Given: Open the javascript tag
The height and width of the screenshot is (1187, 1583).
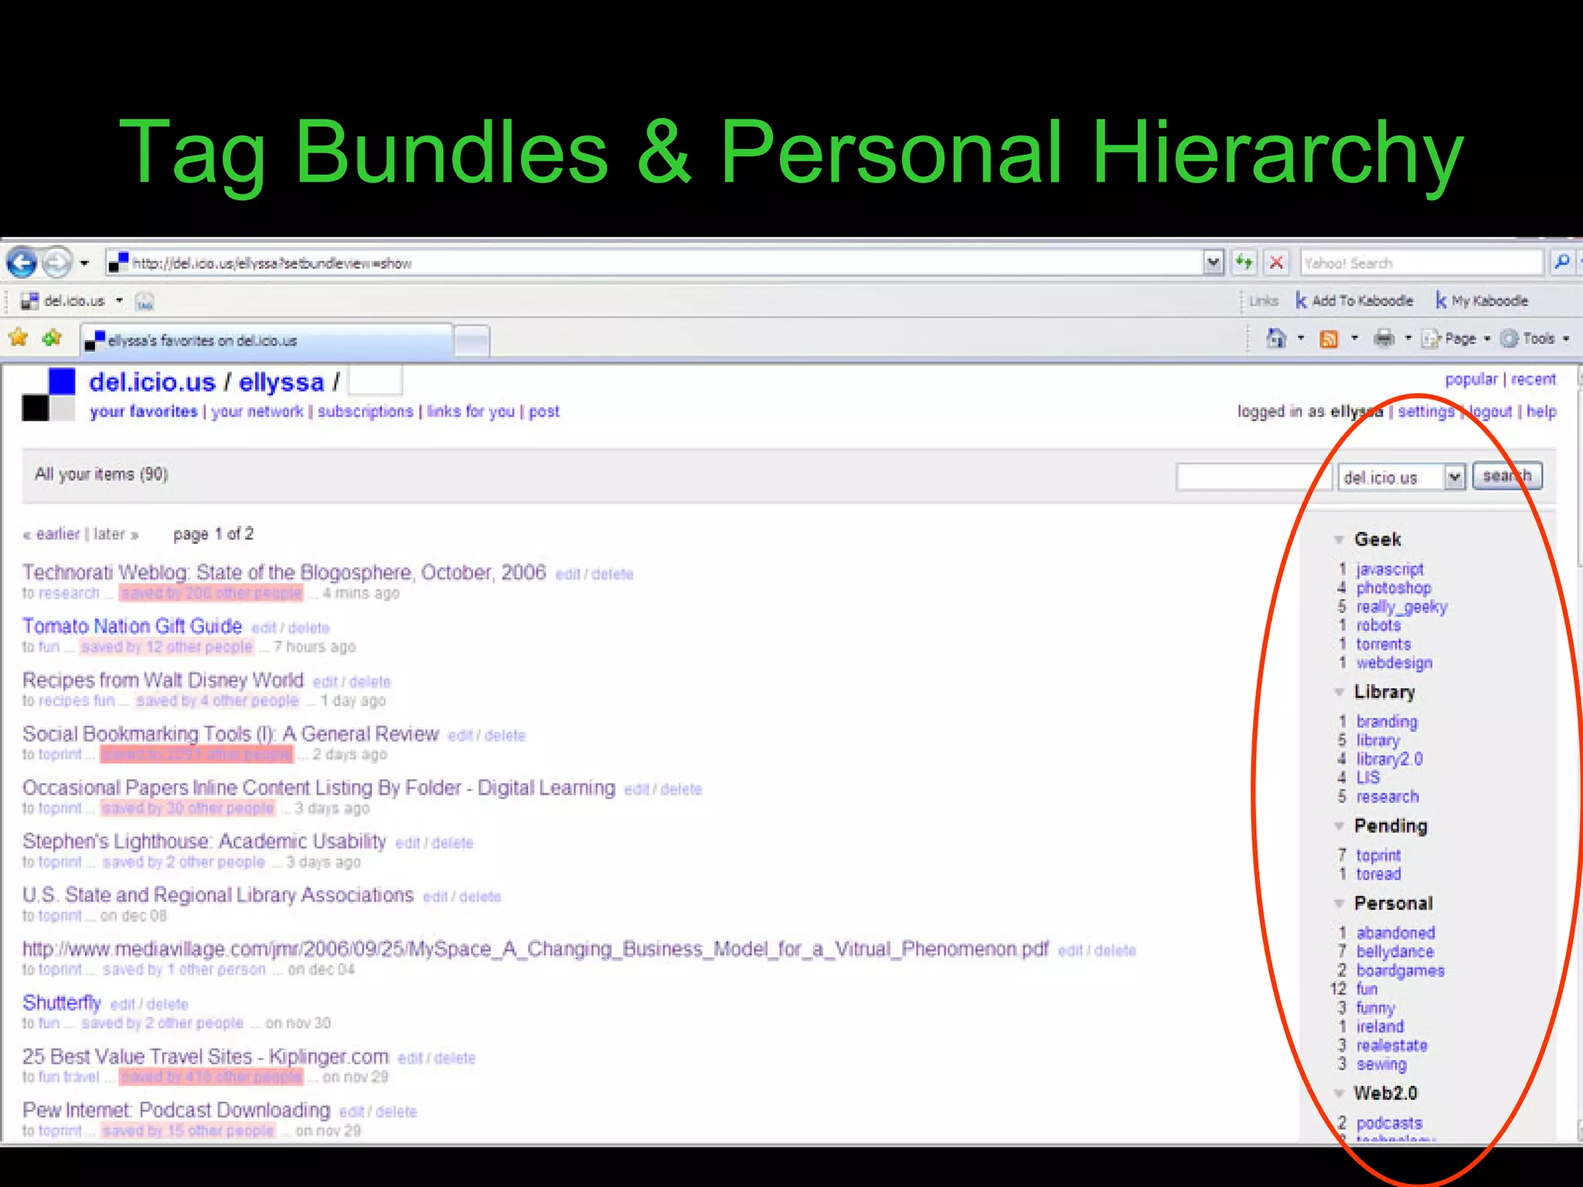Looking at the screenshot, I should coord(1390,570).
